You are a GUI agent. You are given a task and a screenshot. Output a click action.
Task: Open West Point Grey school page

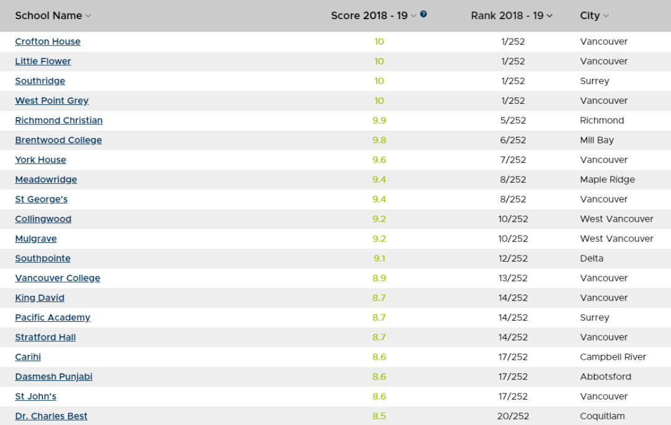(x=52, y=101)
